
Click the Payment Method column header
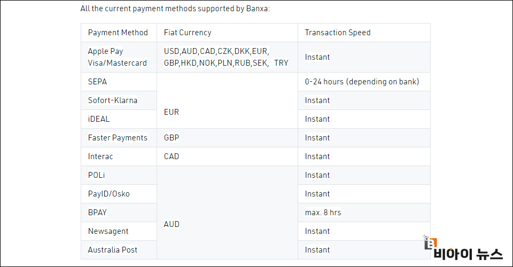[x=119, y=33]
